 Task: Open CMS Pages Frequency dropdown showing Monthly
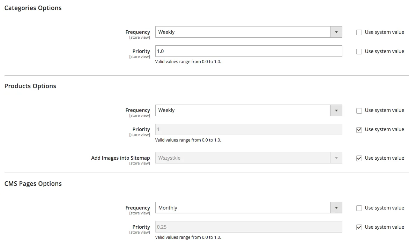click(x=248, y=208)
